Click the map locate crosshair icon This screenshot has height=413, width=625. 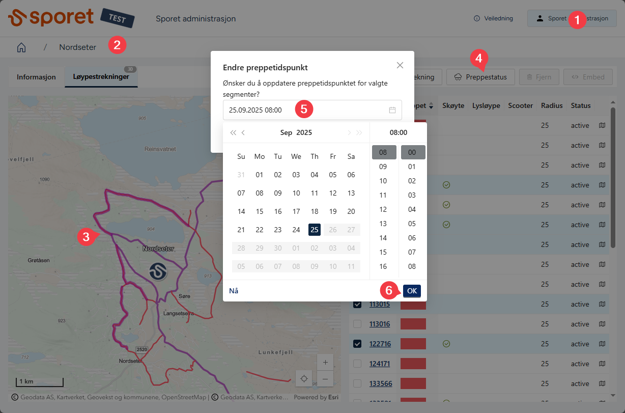[x=304, y=378]
